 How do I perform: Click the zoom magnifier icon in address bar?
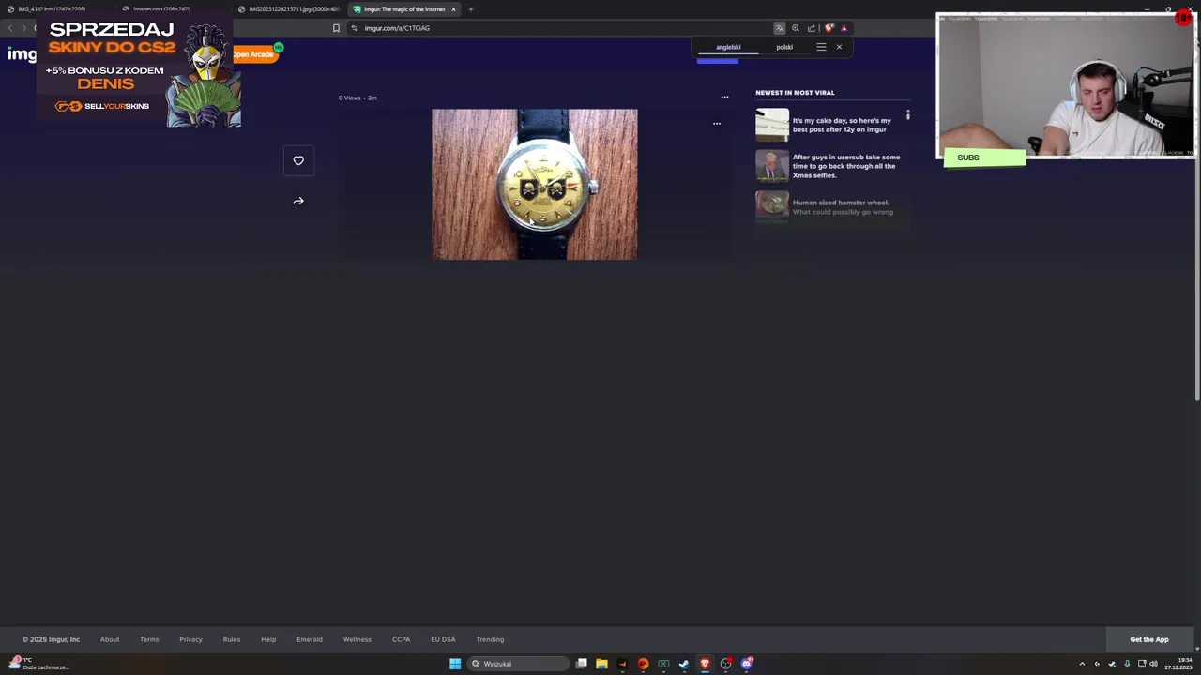796,28
